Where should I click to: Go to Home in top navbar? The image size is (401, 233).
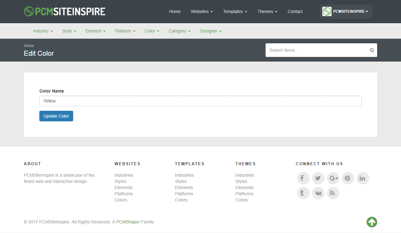click(175, 11)
